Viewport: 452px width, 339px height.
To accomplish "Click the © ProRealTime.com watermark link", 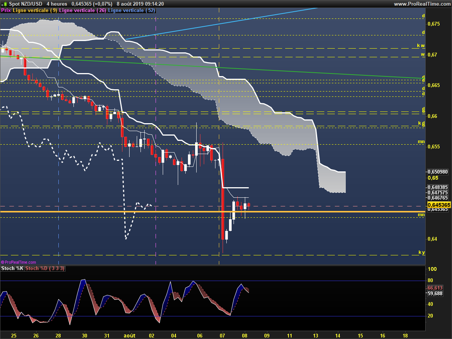I will click(18, 262).
